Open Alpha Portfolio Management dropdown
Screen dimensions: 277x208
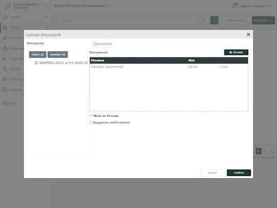click(81, 6)
